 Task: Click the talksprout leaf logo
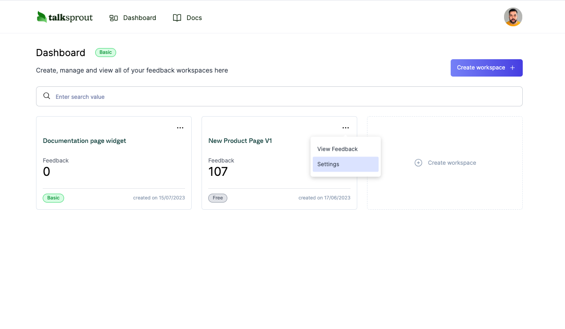click(42, 16)
